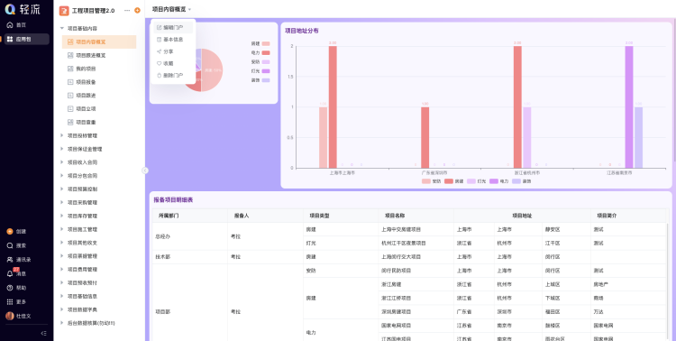Open 搜索 search in the dark sidebar
Viewport: 676px width, 341px height.
pyautogui.click(x=17, y=245)
